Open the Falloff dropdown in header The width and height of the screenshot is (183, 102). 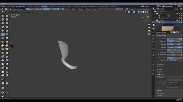coord(88,9)
